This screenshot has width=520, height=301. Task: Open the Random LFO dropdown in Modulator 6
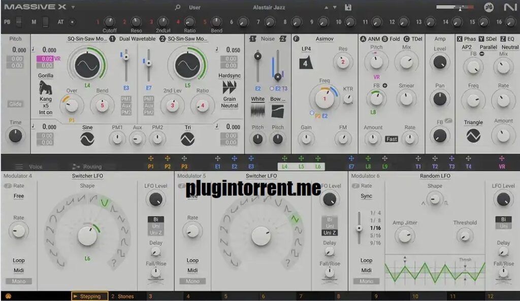(435, 176)
